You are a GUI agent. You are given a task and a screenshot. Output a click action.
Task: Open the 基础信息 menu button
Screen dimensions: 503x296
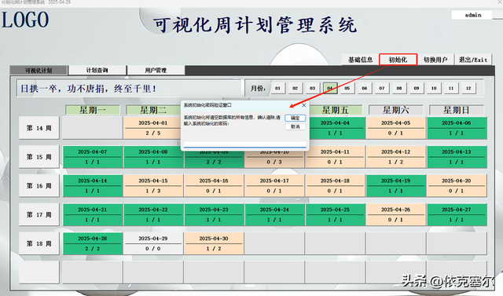pyautogui.click(x=360, y=60)
